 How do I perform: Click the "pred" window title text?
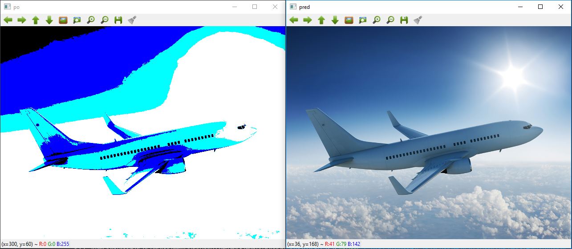(x=304, y=8)
